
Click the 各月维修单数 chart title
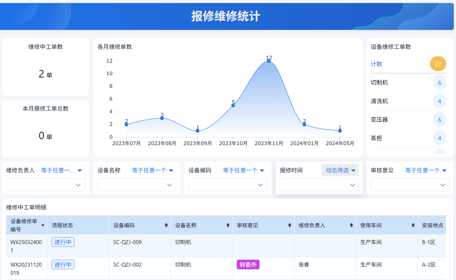pos(115,47)
